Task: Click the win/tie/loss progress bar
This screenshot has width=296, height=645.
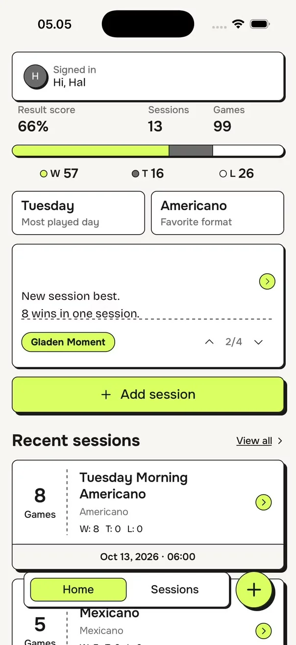Action: pyautogui.click(x=148, y=151)
